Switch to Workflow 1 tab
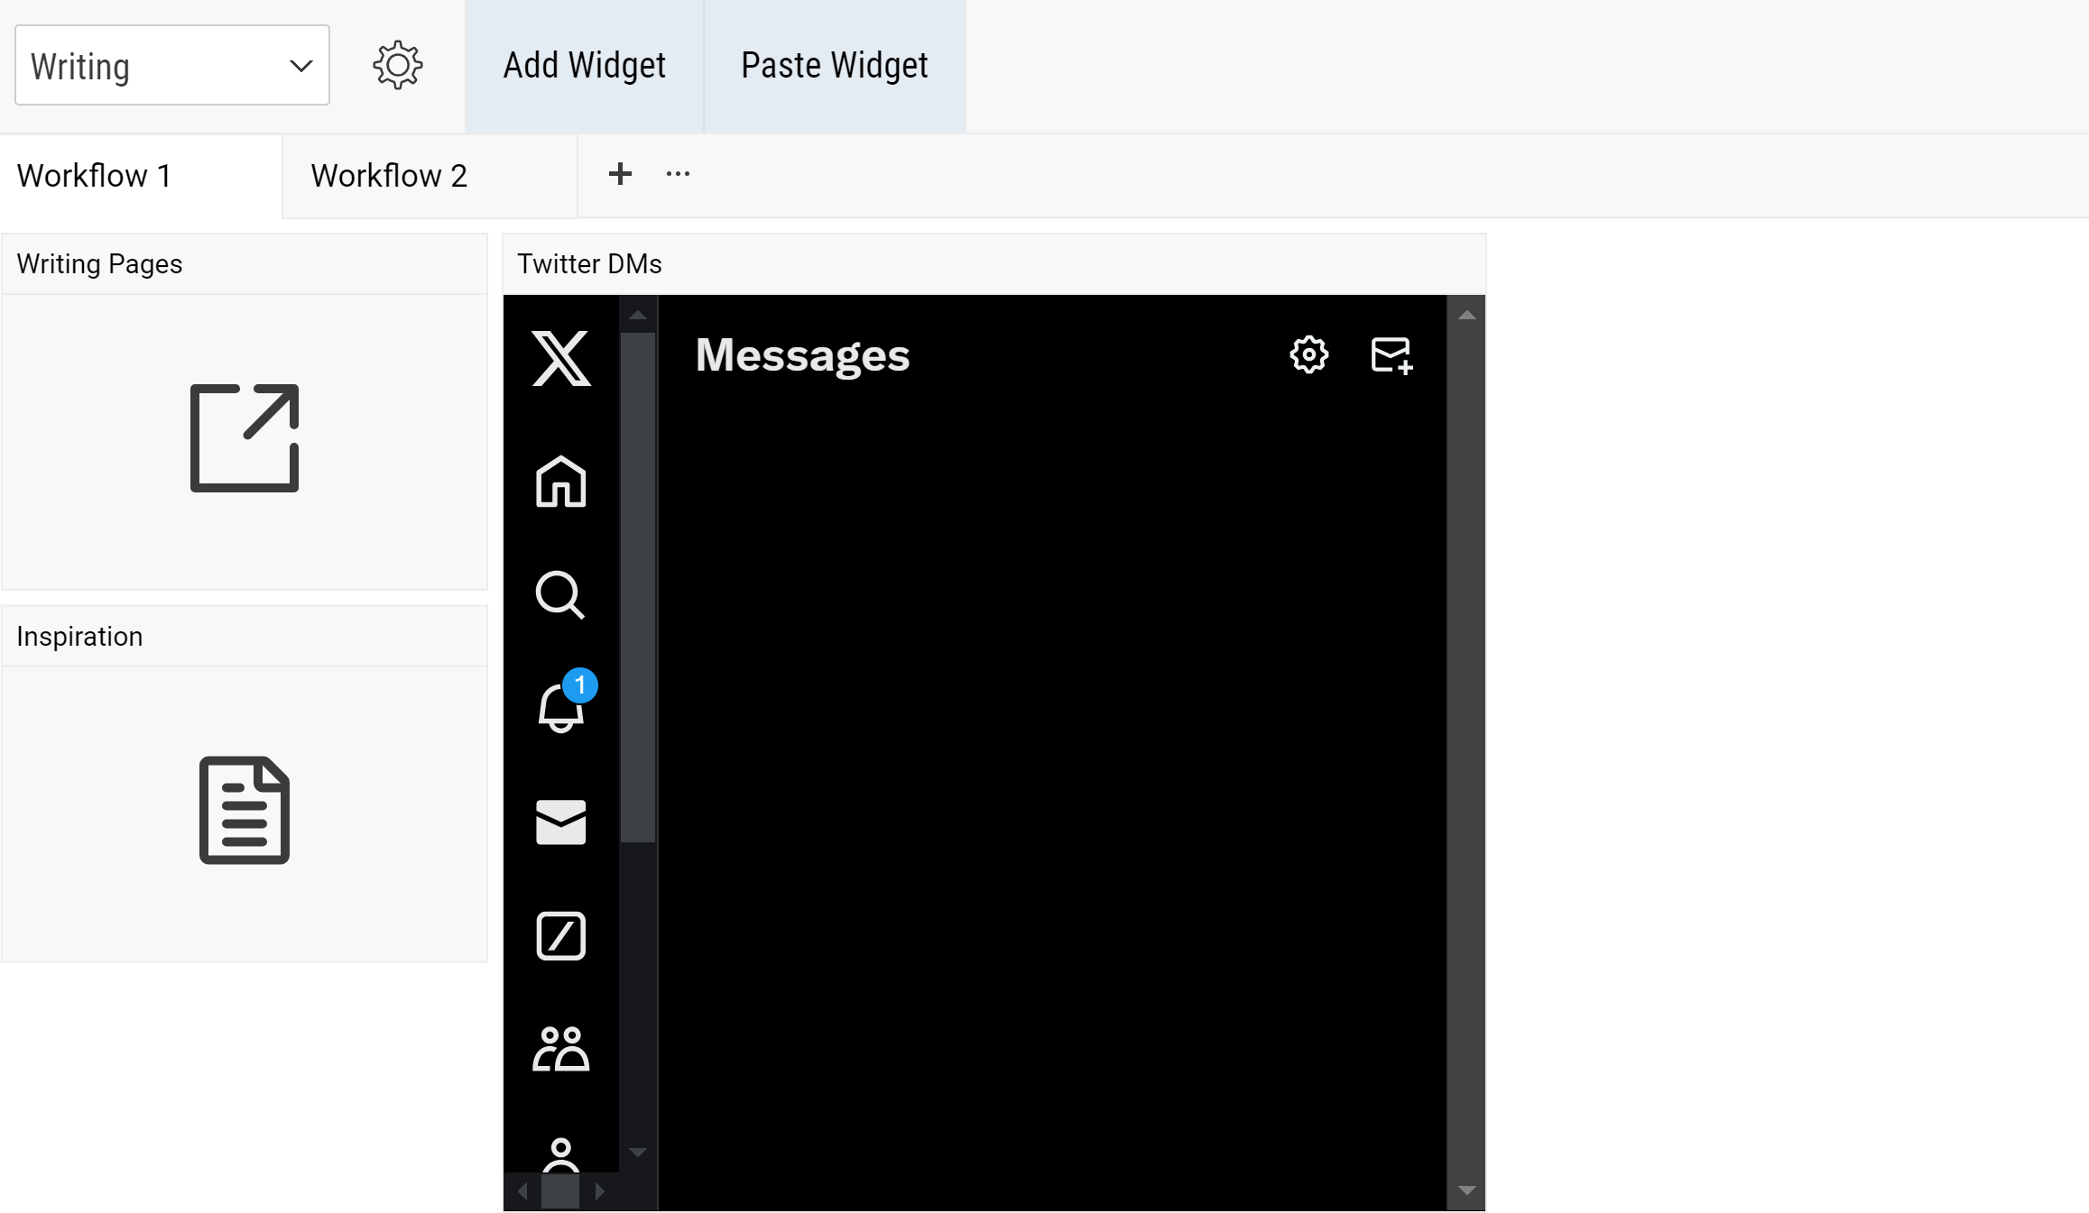The height and width of the screenshot is (1213, 2089). pyautogui.click(x=94, y=176)
